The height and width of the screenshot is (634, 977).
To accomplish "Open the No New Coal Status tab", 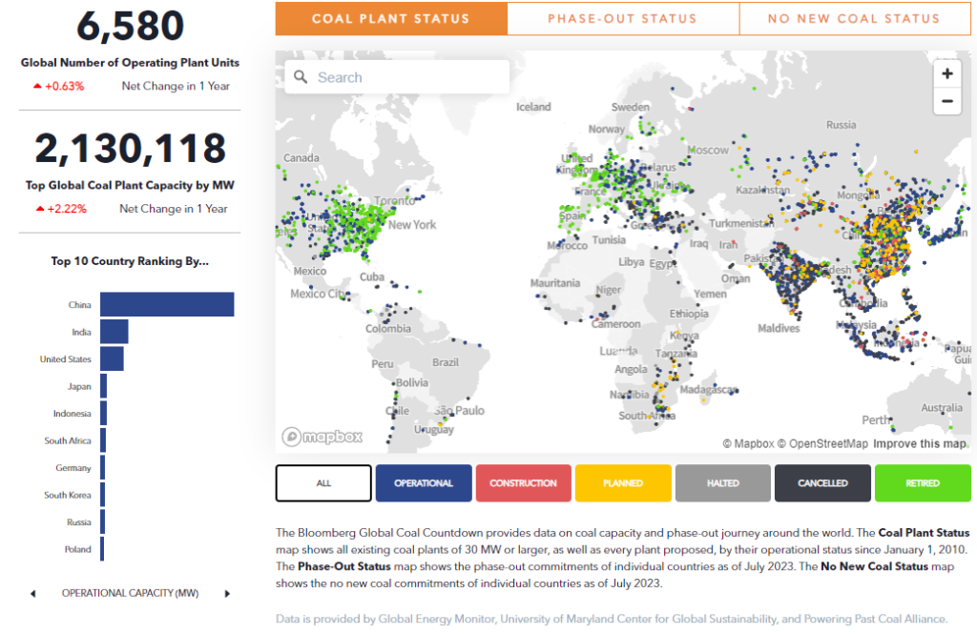I will pos(854,19).
